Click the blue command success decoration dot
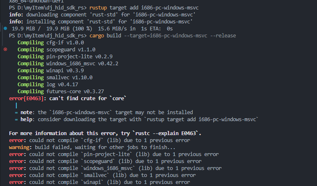 pos(5,29)
